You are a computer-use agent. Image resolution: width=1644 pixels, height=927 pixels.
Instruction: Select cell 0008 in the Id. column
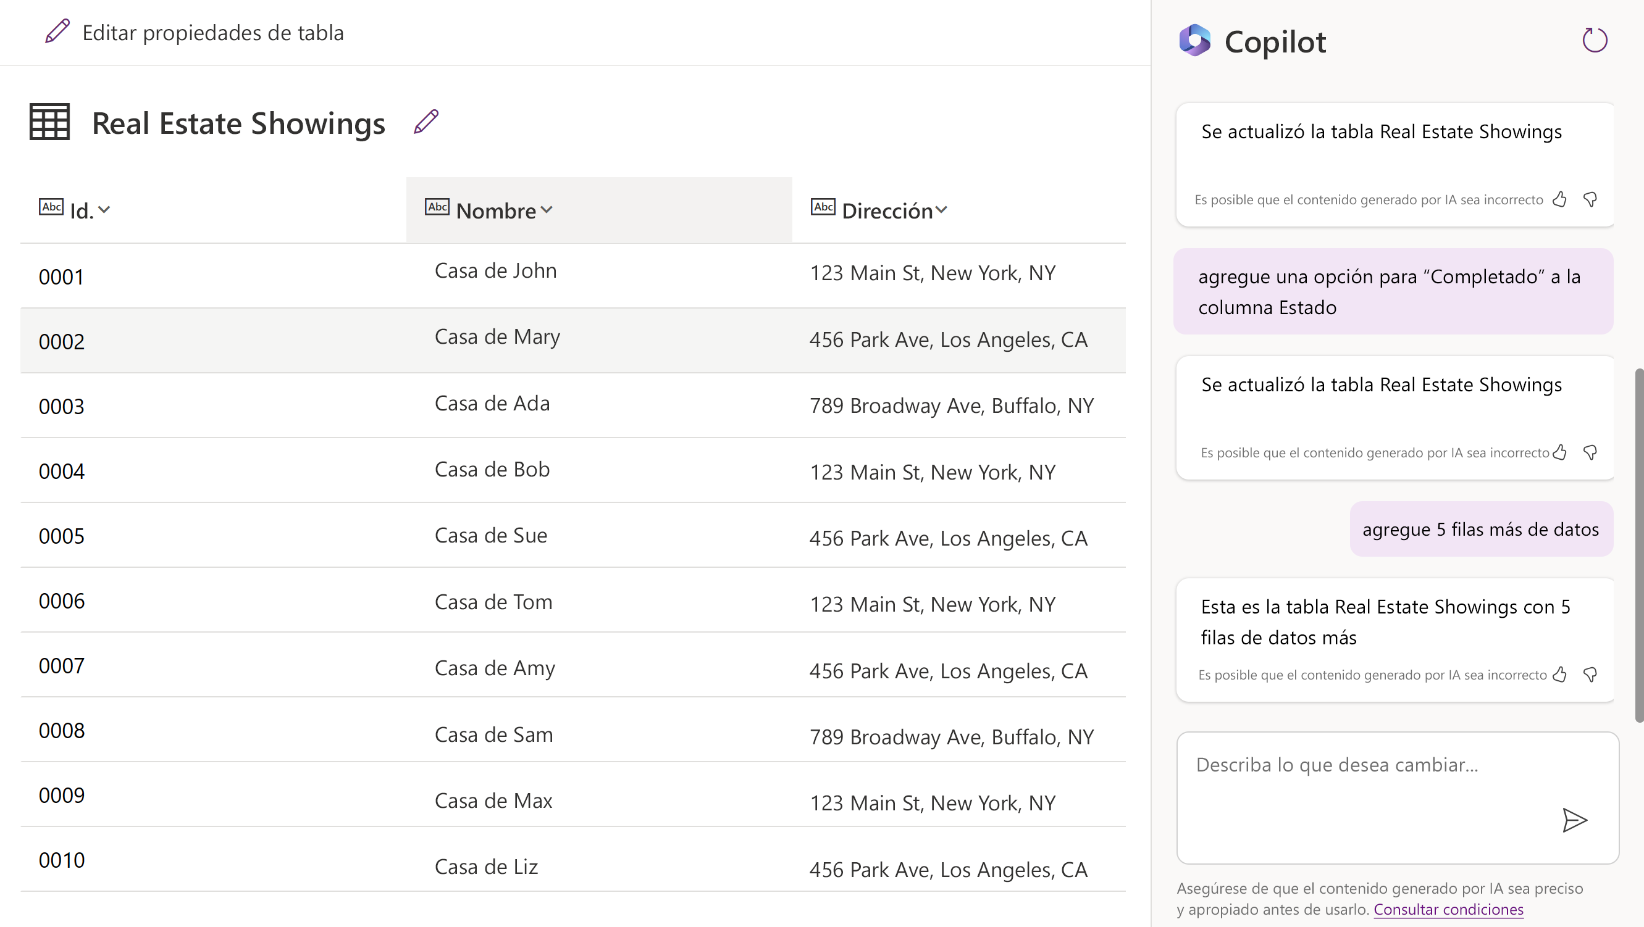coord(61,731)
